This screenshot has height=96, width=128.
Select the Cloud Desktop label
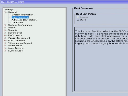pos(16,48)
